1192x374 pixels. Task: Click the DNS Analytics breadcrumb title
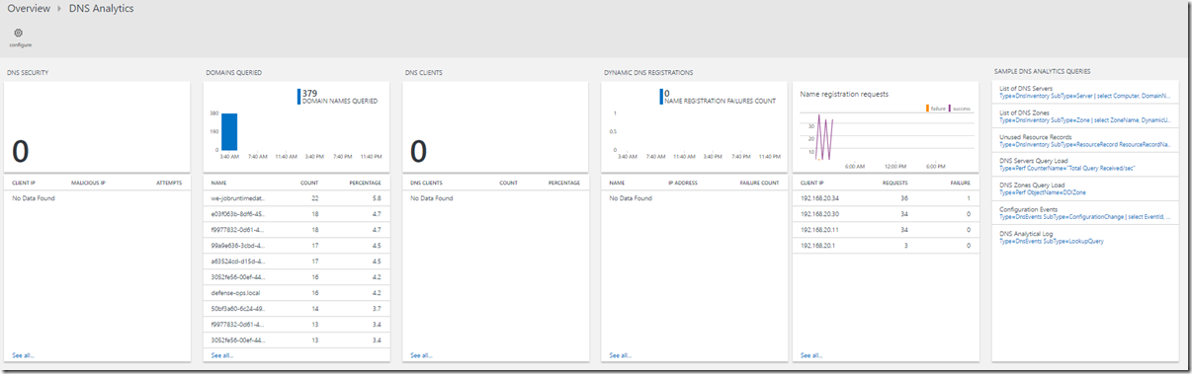click(102, 8)
